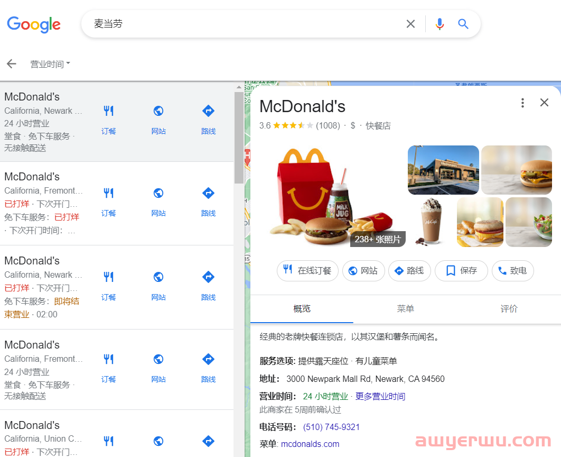The width and height of the screenshot is (561, 457).
Task: Order food from Newark listing closing at 02:00
Action: [x=108, y=286]
